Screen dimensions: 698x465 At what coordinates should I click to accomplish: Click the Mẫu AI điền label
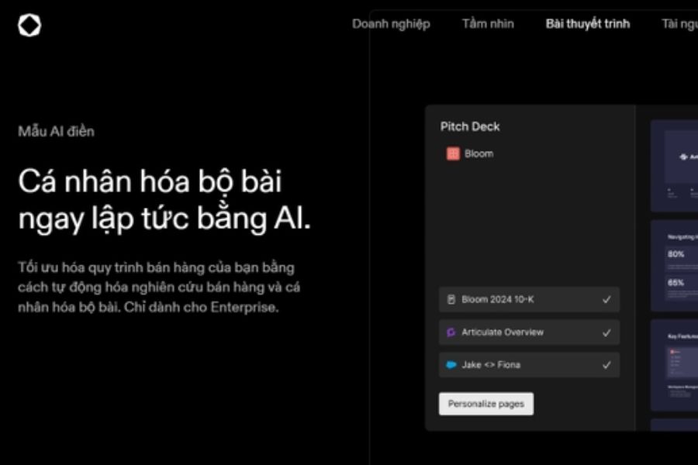click(56, 131)
